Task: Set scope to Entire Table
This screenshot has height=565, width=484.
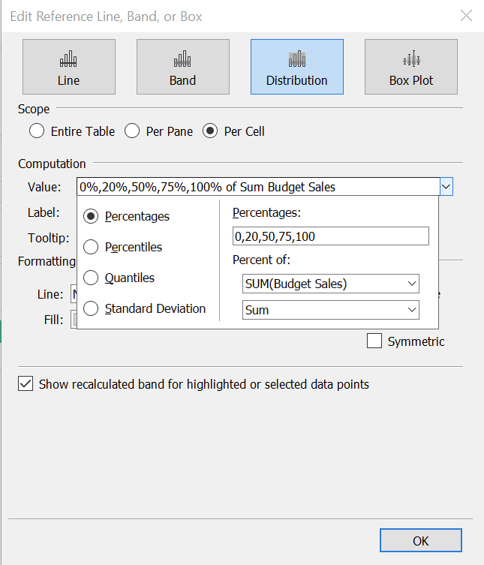Action: point(37,131)
